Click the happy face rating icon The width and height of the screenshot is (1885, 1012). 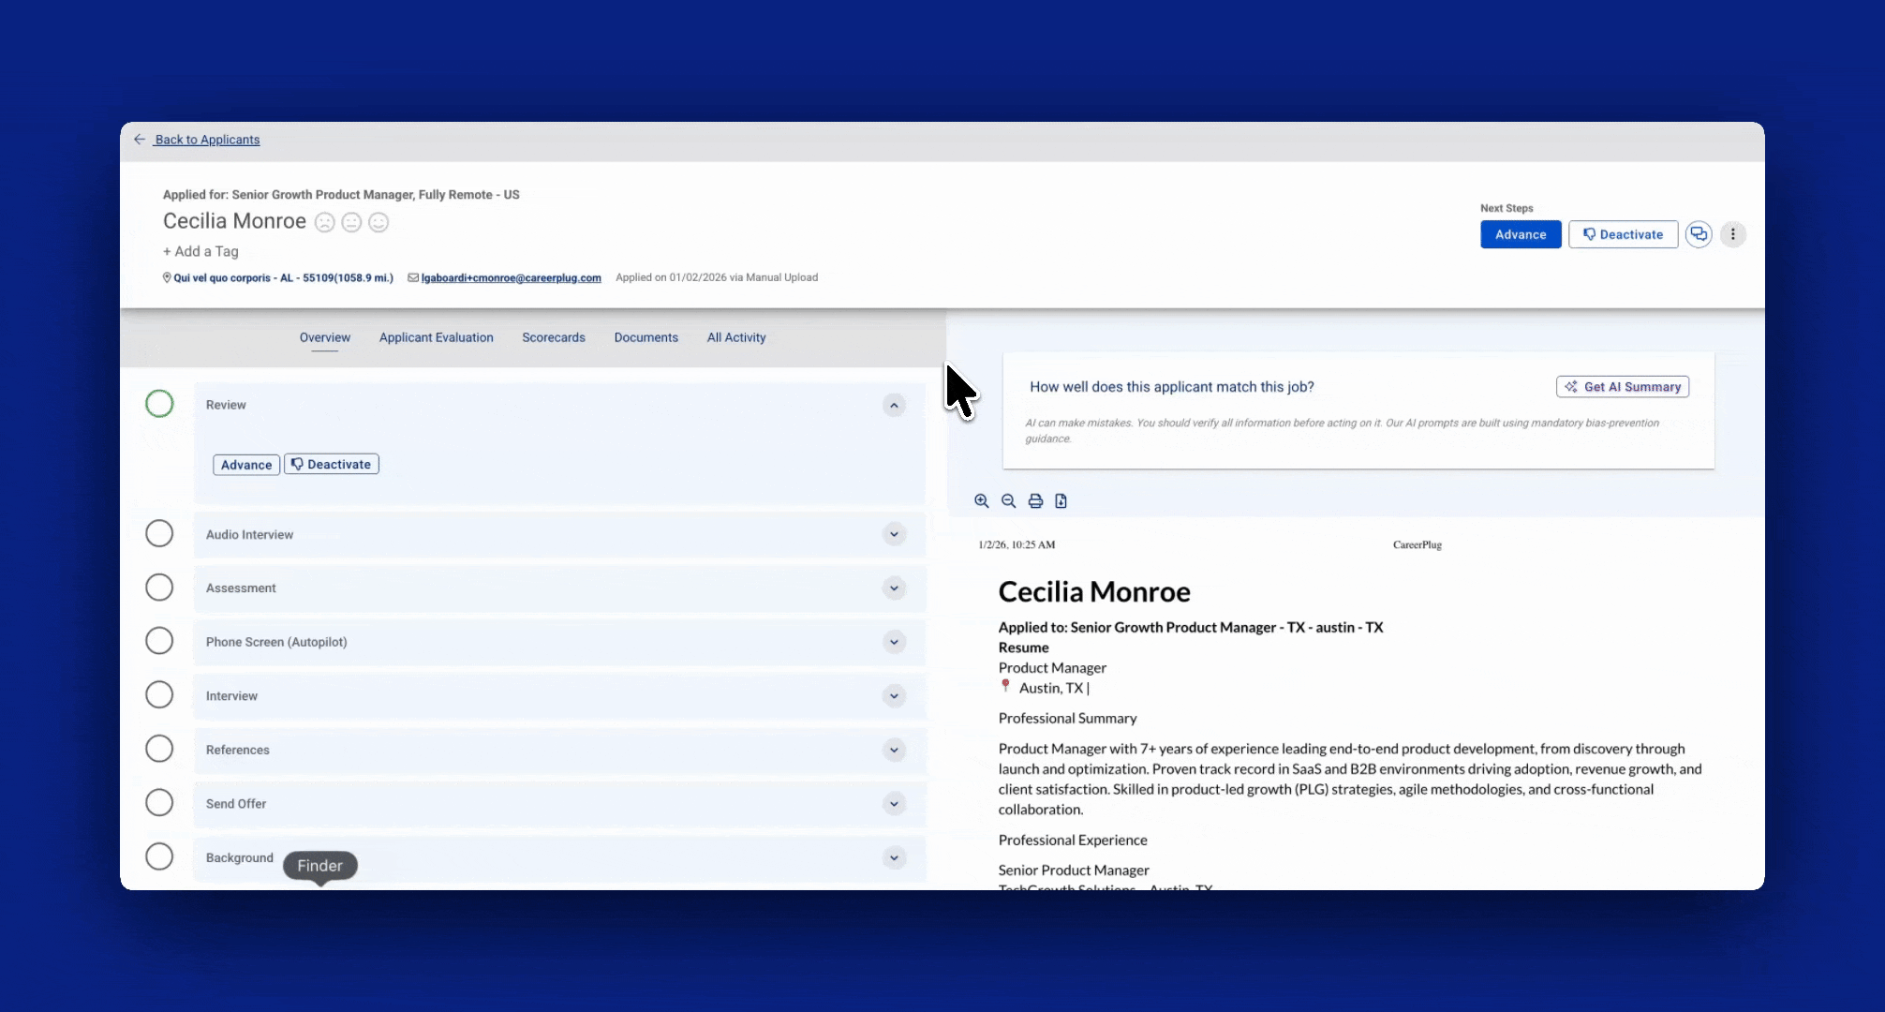[x=378, y=222]
